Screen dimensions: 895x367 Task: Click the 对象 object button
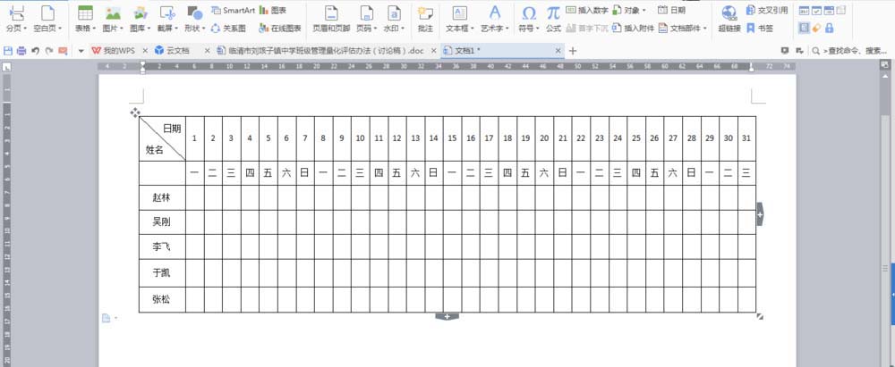[x=629, y=10]
